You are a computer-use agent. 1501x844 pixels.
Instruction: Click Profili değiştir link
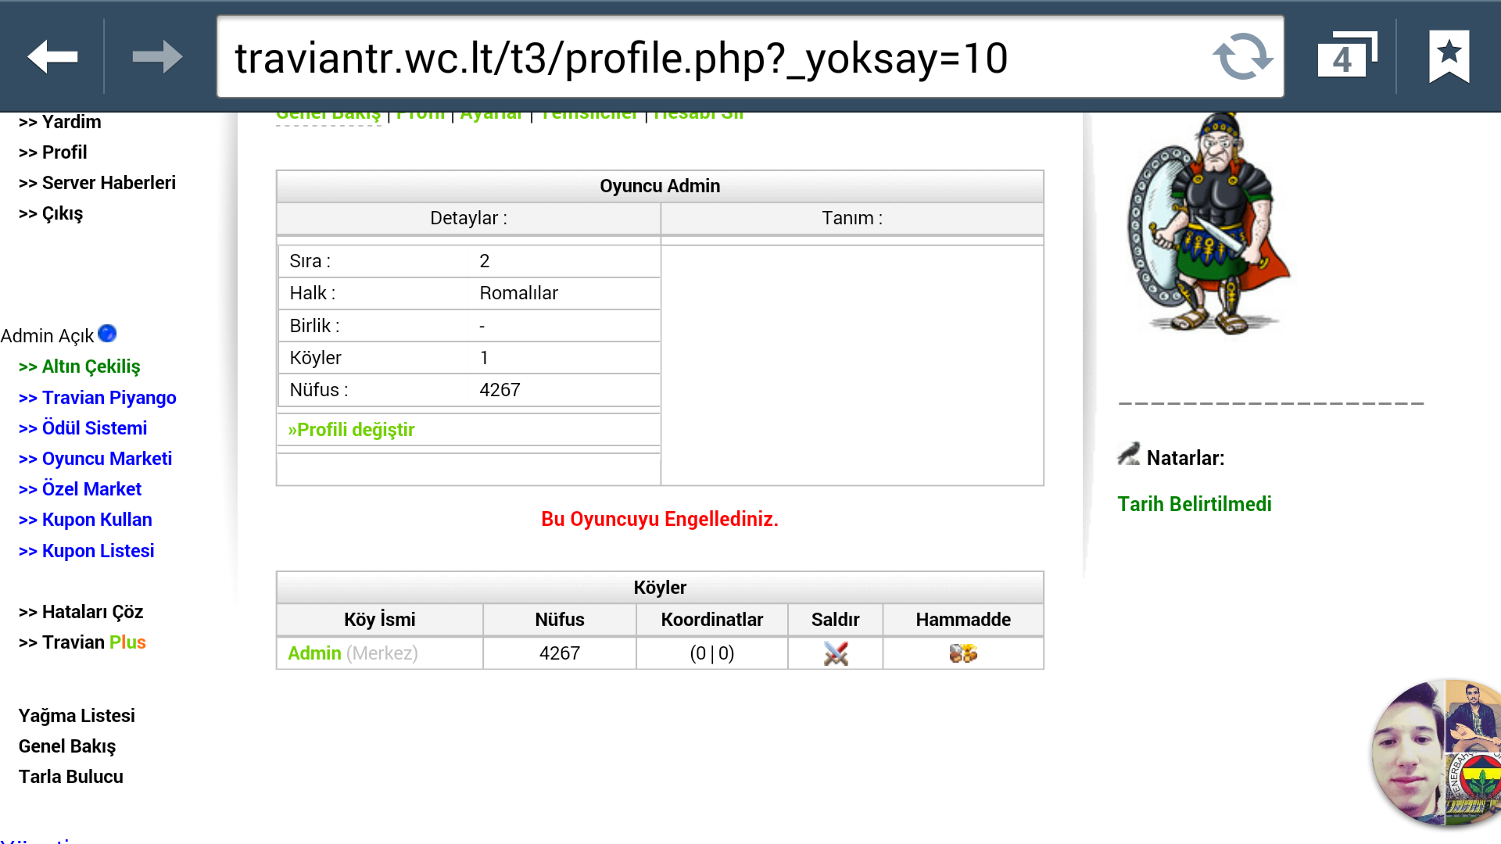pos(351,430)
